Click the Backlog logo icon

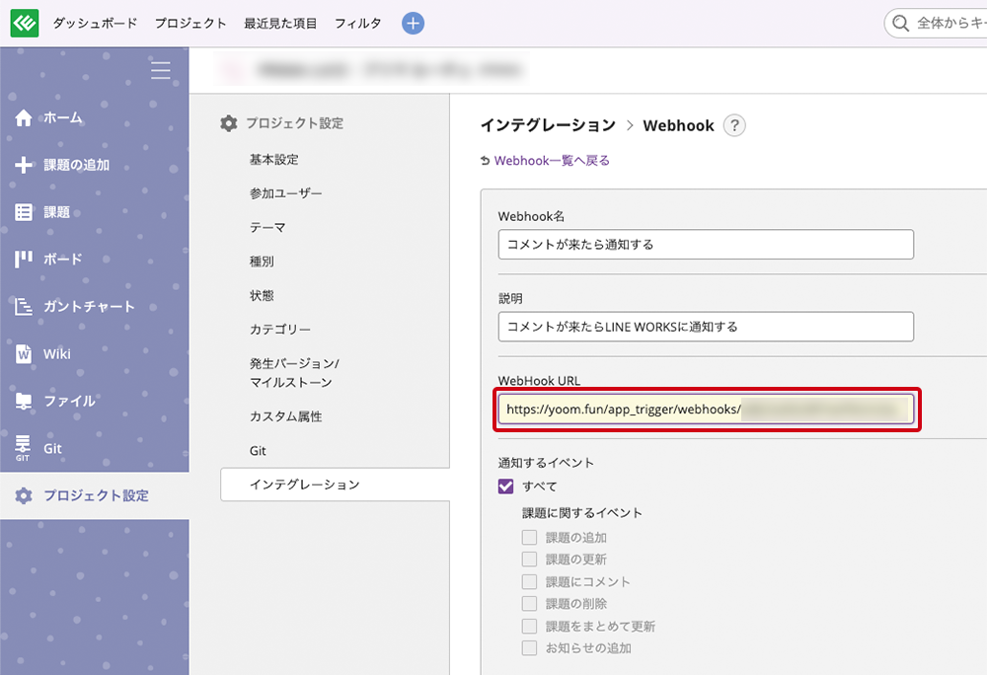[25, 23]
